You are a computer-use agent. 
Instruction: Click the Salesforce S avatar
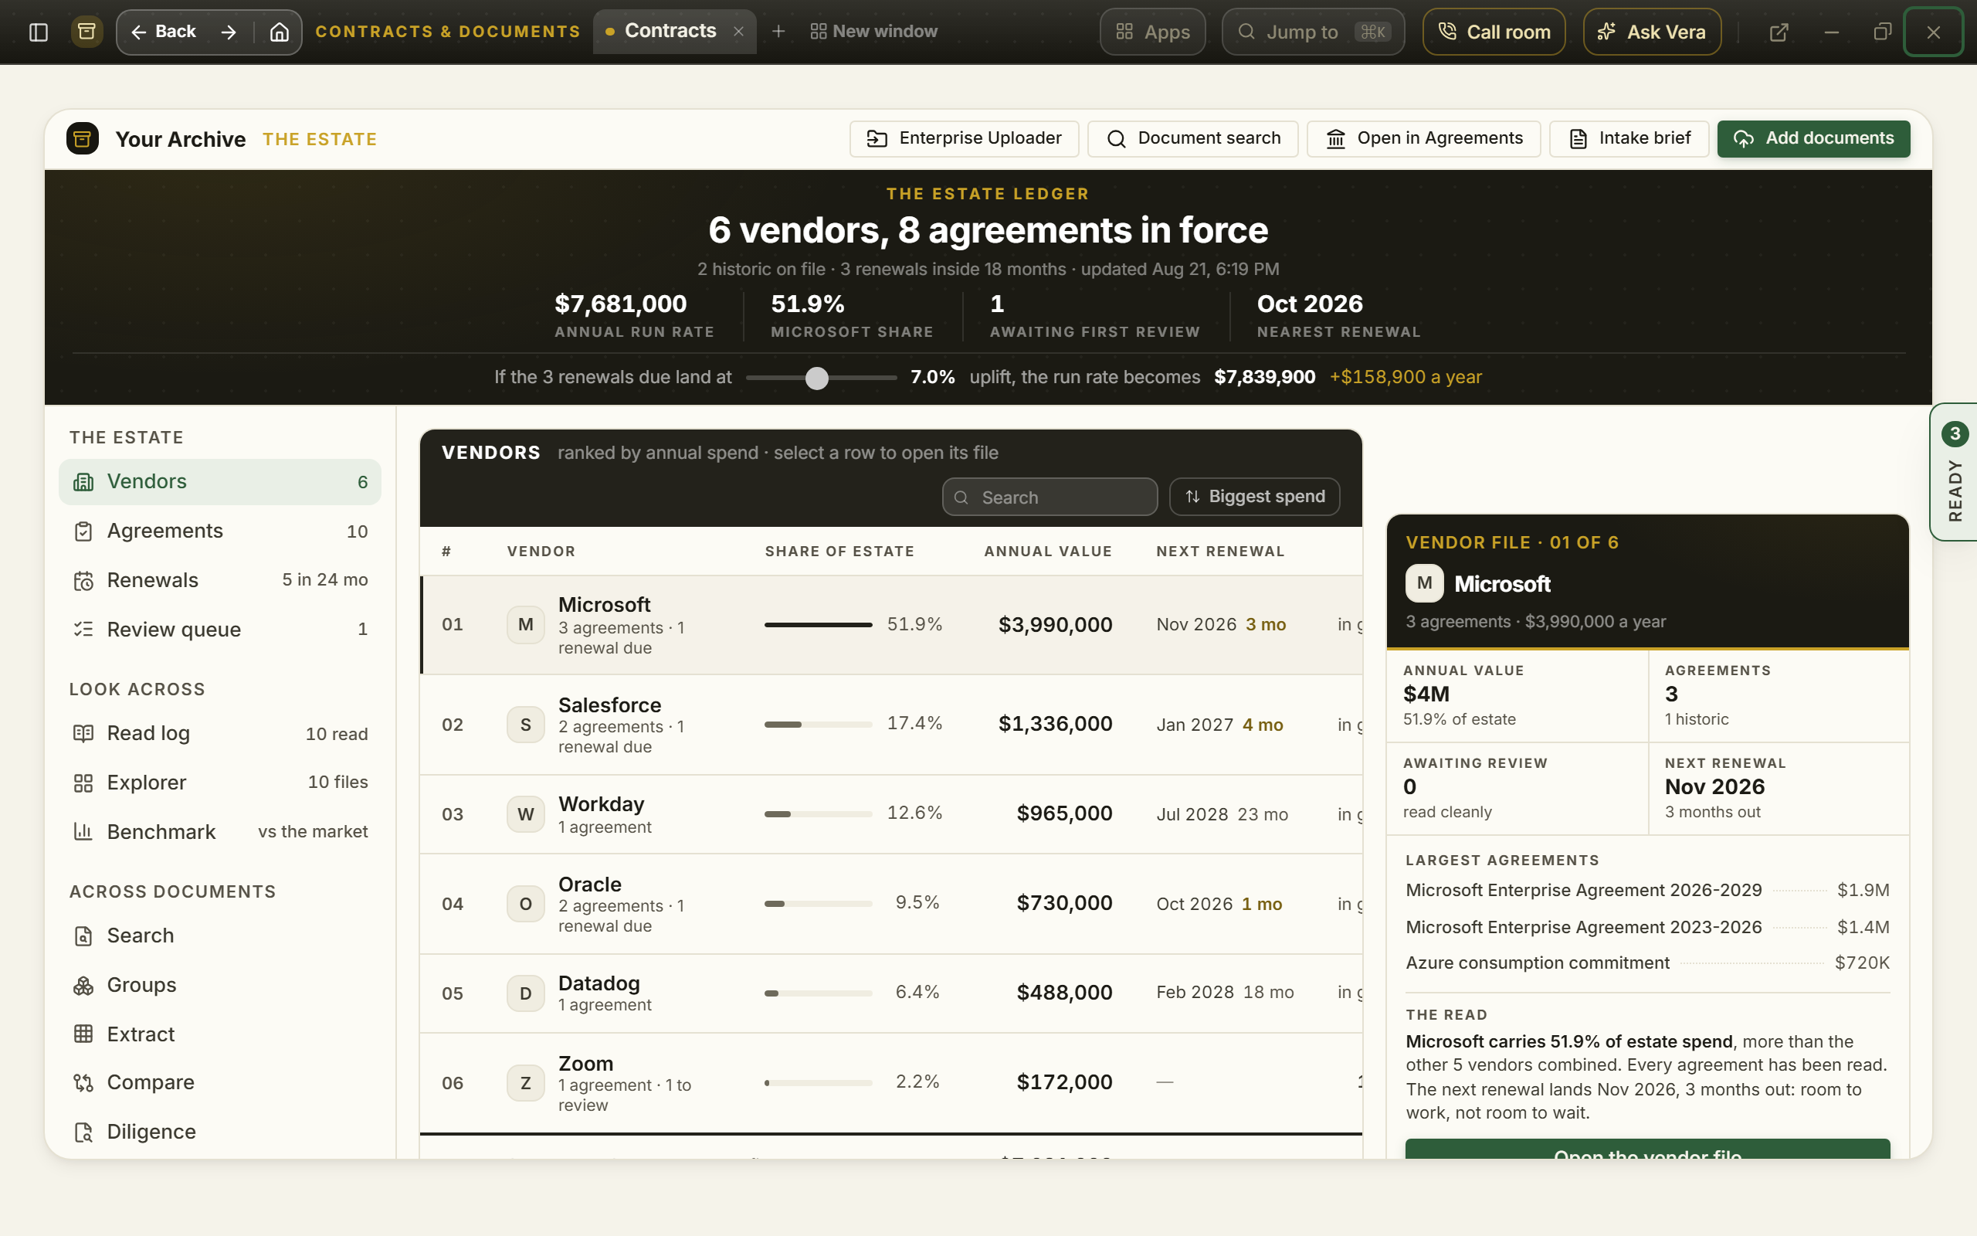coord(526,725)
